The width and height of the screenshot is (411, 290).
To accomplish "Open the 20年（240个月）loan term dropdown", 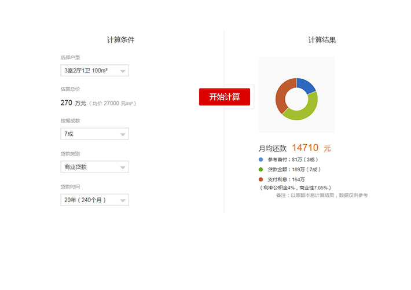I will [x=94, y=200].
